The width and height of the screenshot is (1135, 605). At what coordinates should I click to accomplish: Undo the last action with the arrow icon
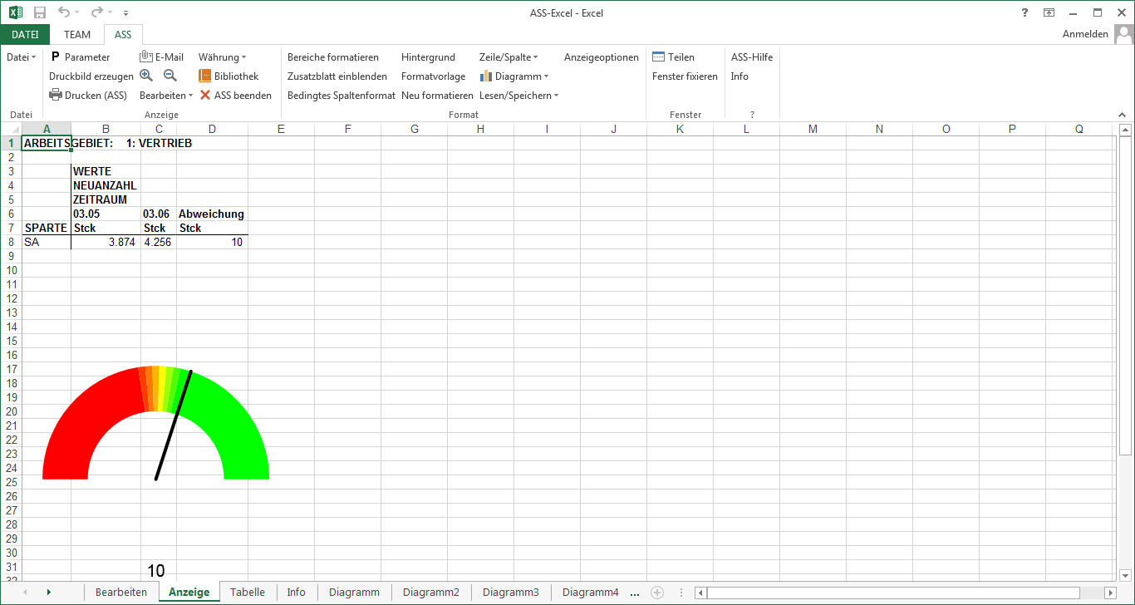64,12
